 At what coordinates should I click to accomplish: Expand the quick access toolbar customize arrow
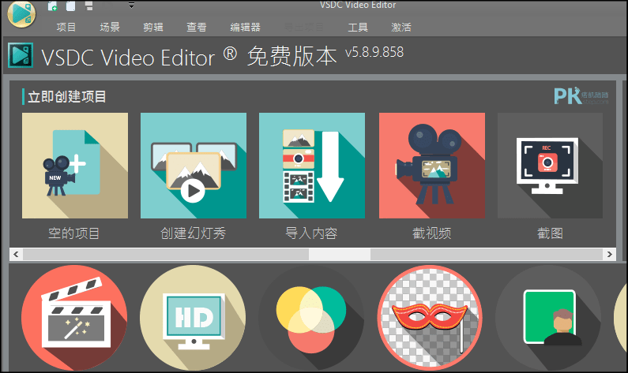tap(131, 6)
